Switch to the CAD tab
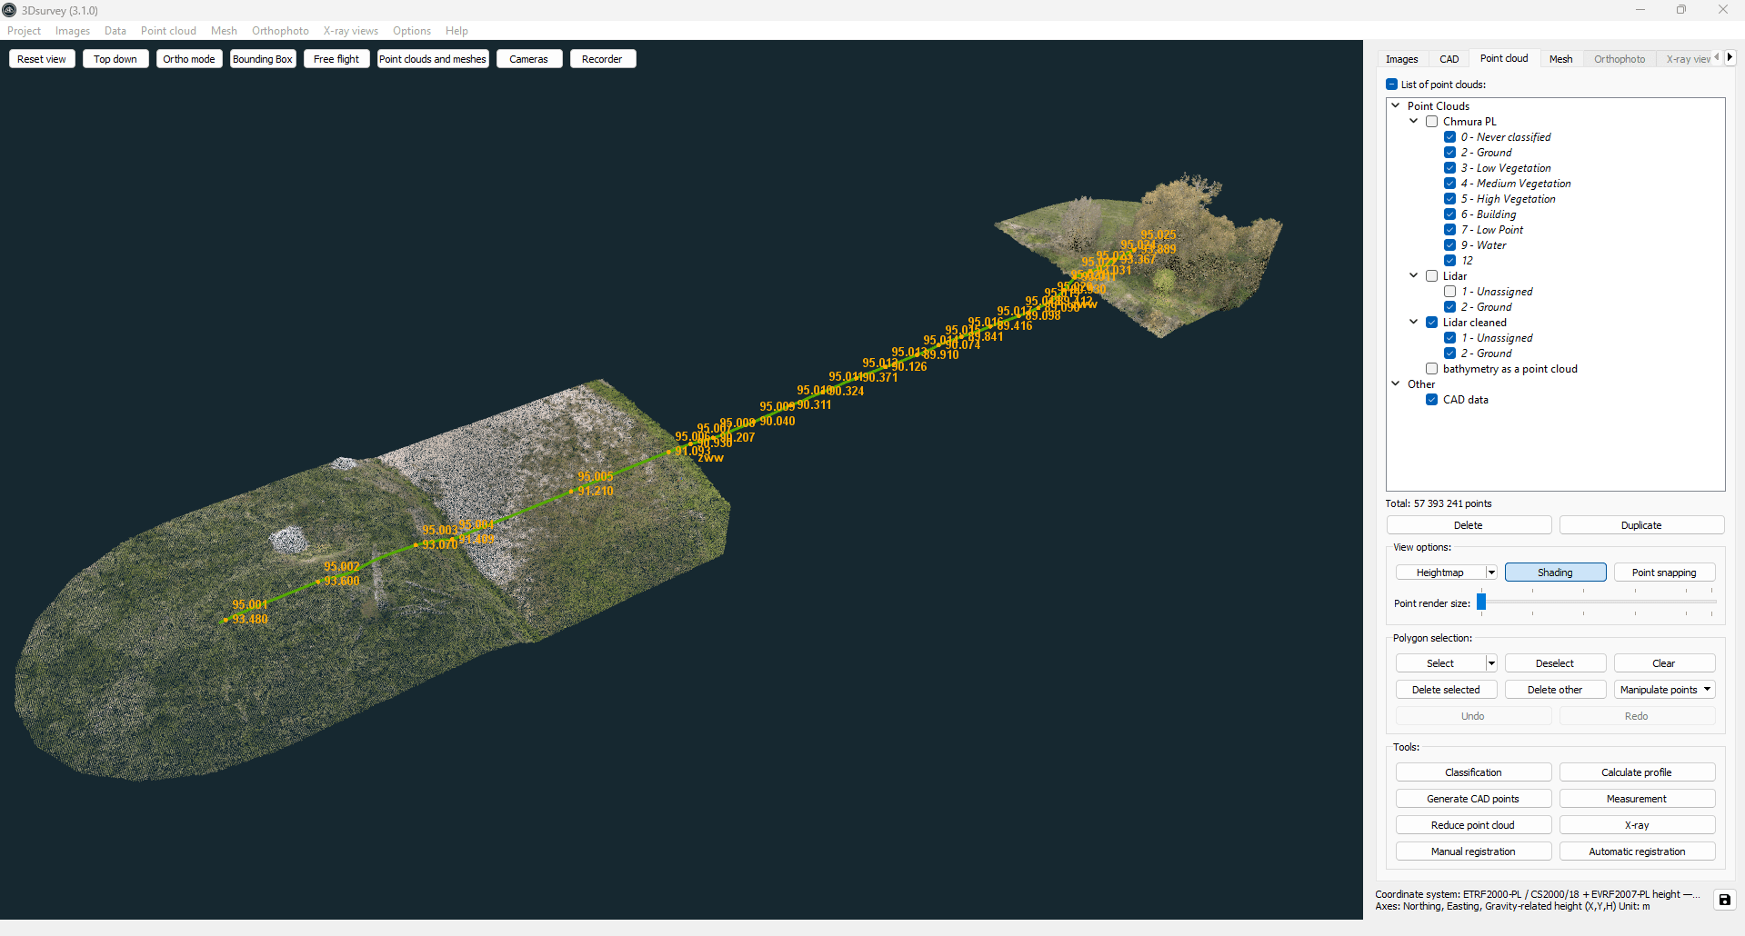 1449,59
